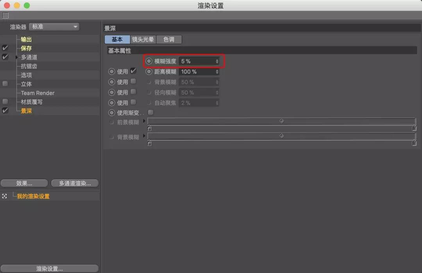
Task: Enable the 使用 checkbox for 背景模糊
Action: click(133, 81)
